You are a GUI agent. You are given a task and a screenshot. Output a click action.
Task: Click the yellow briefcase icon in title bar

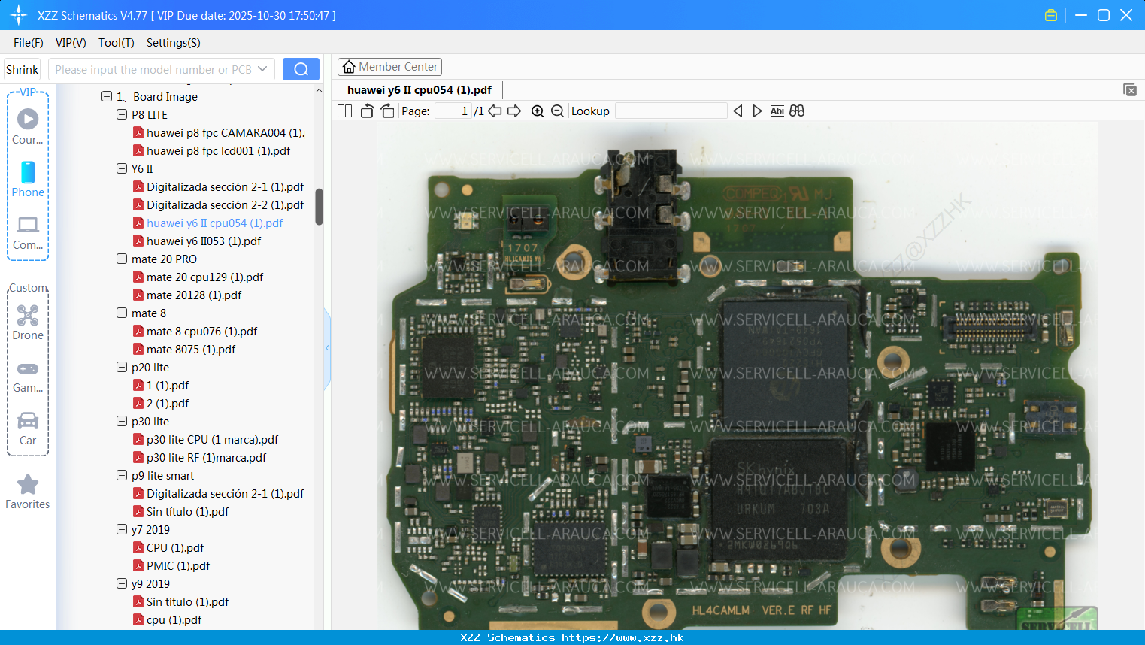click(1051, 15)
